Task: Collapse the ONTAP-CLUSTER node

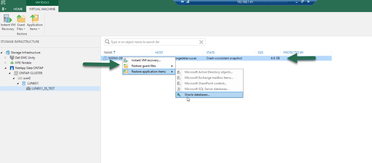Action: [10, 73]
